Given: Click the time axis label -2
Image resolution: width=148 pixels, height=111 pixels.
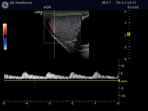Looking at the screenshot, I should point(72,103).
